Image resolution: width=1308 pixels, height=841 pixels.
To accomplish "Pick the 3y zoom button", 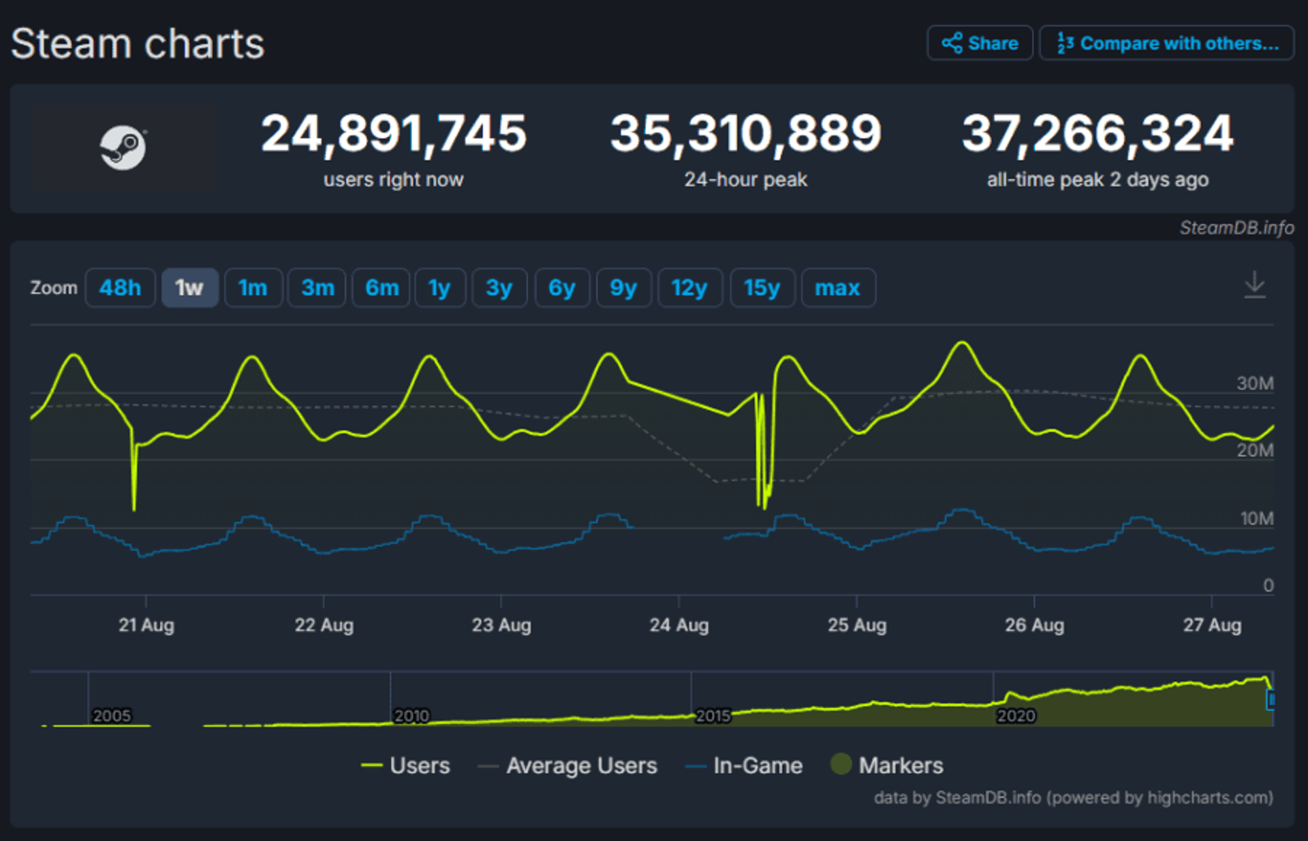I will point(499,288).
